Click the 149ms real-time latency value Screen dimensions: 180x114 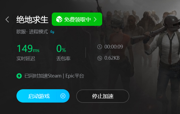tap(28, 48)
